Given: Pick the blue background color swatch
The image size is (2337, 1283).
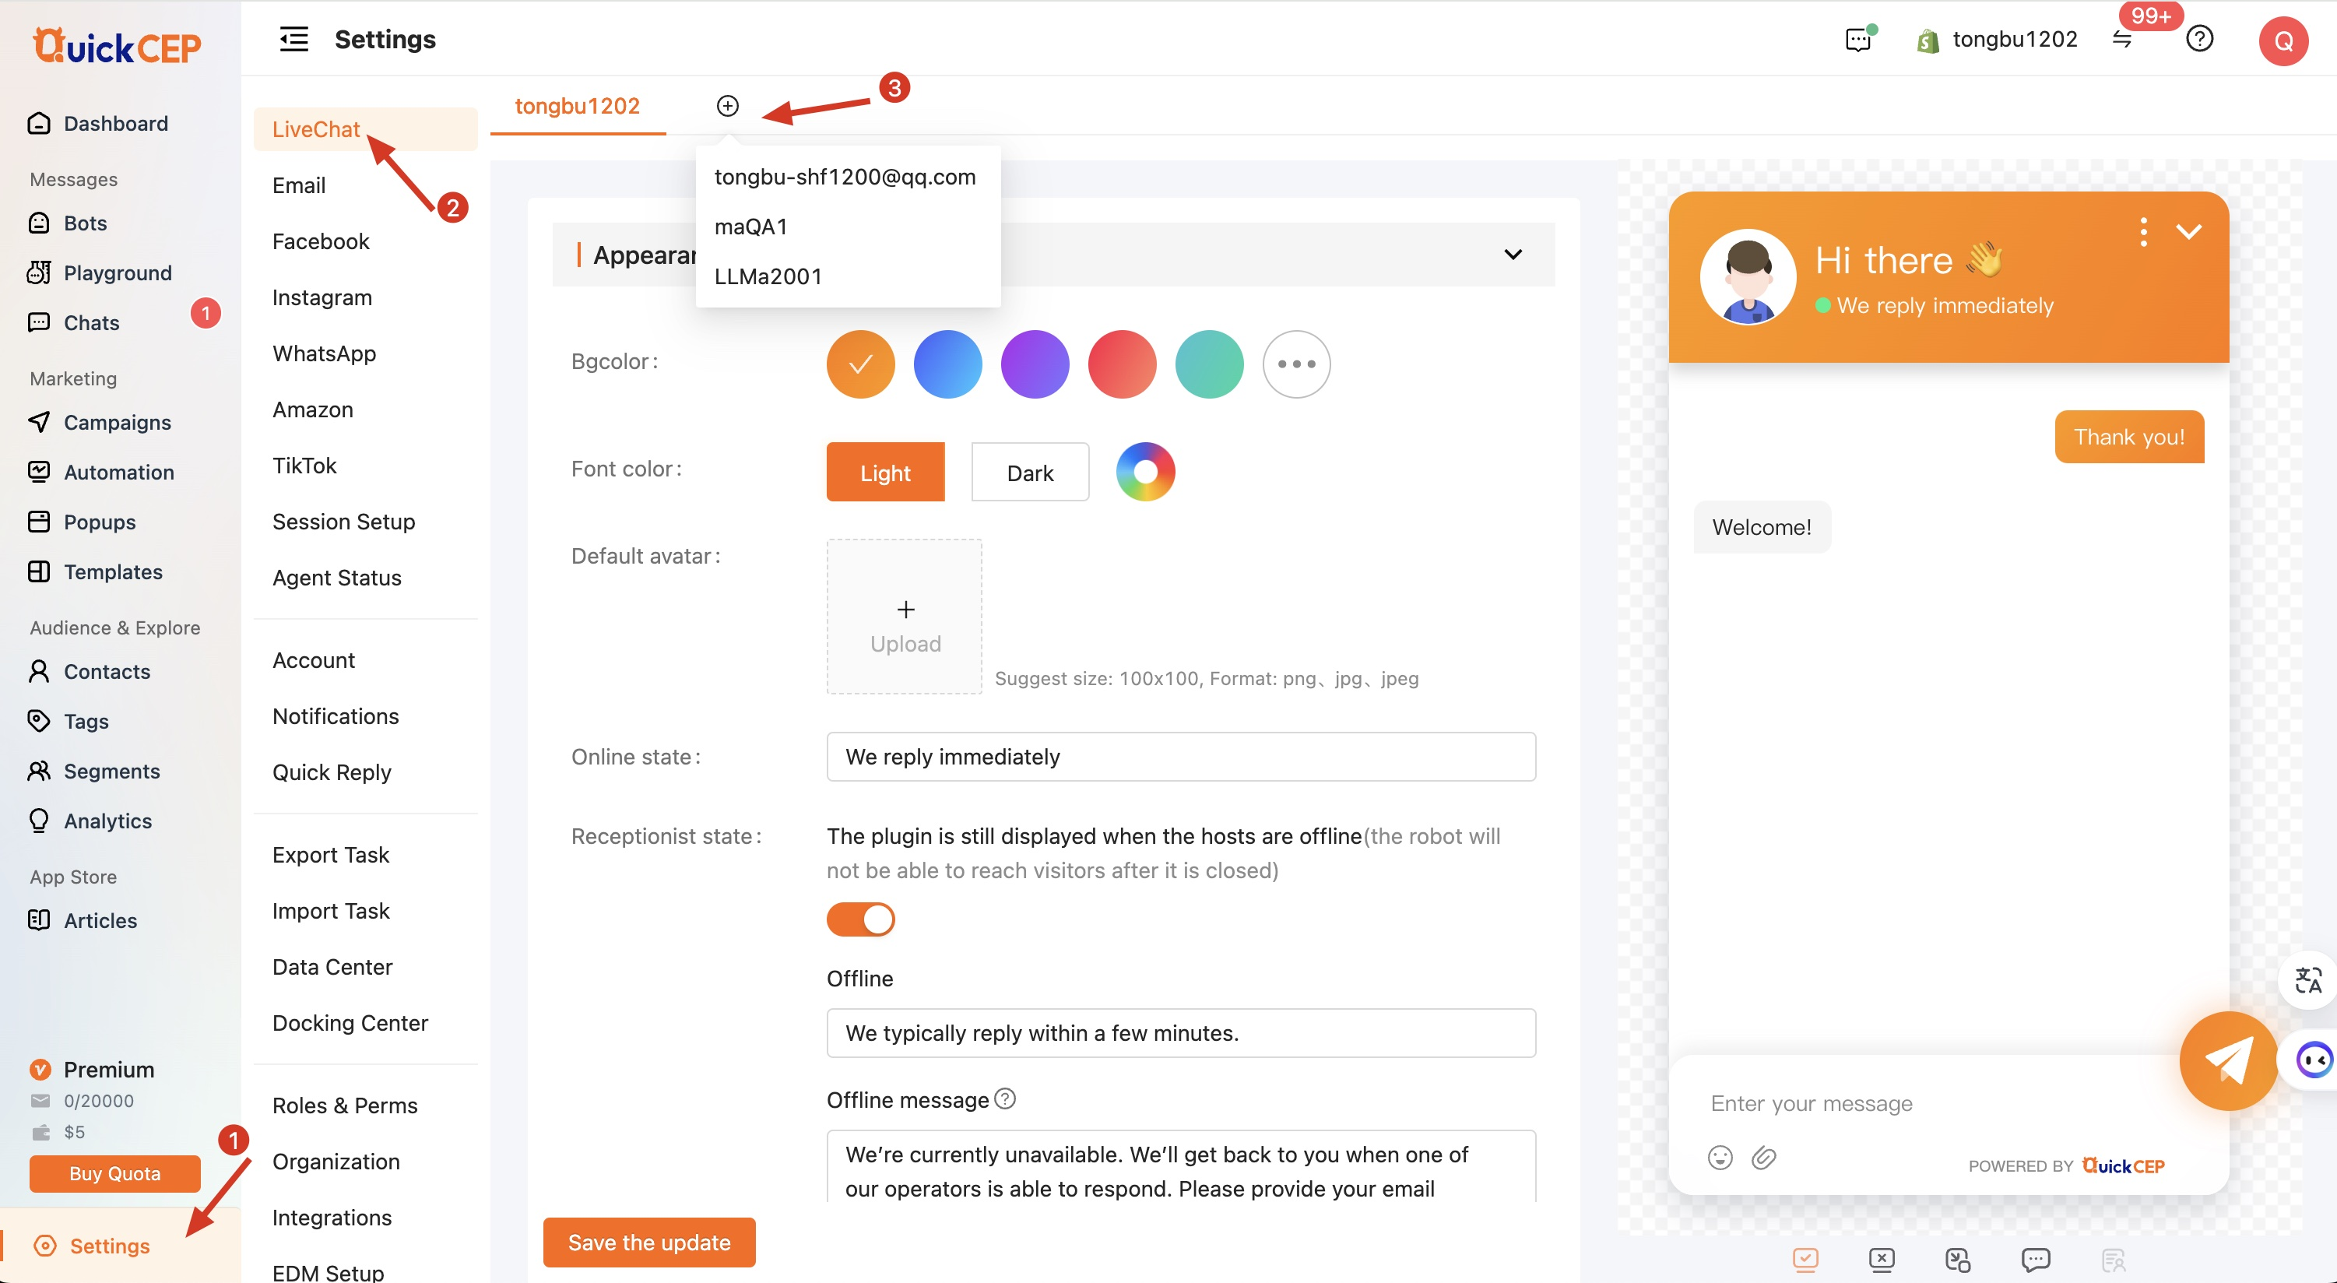Looking at the screenshot, I should click(947, 364).
